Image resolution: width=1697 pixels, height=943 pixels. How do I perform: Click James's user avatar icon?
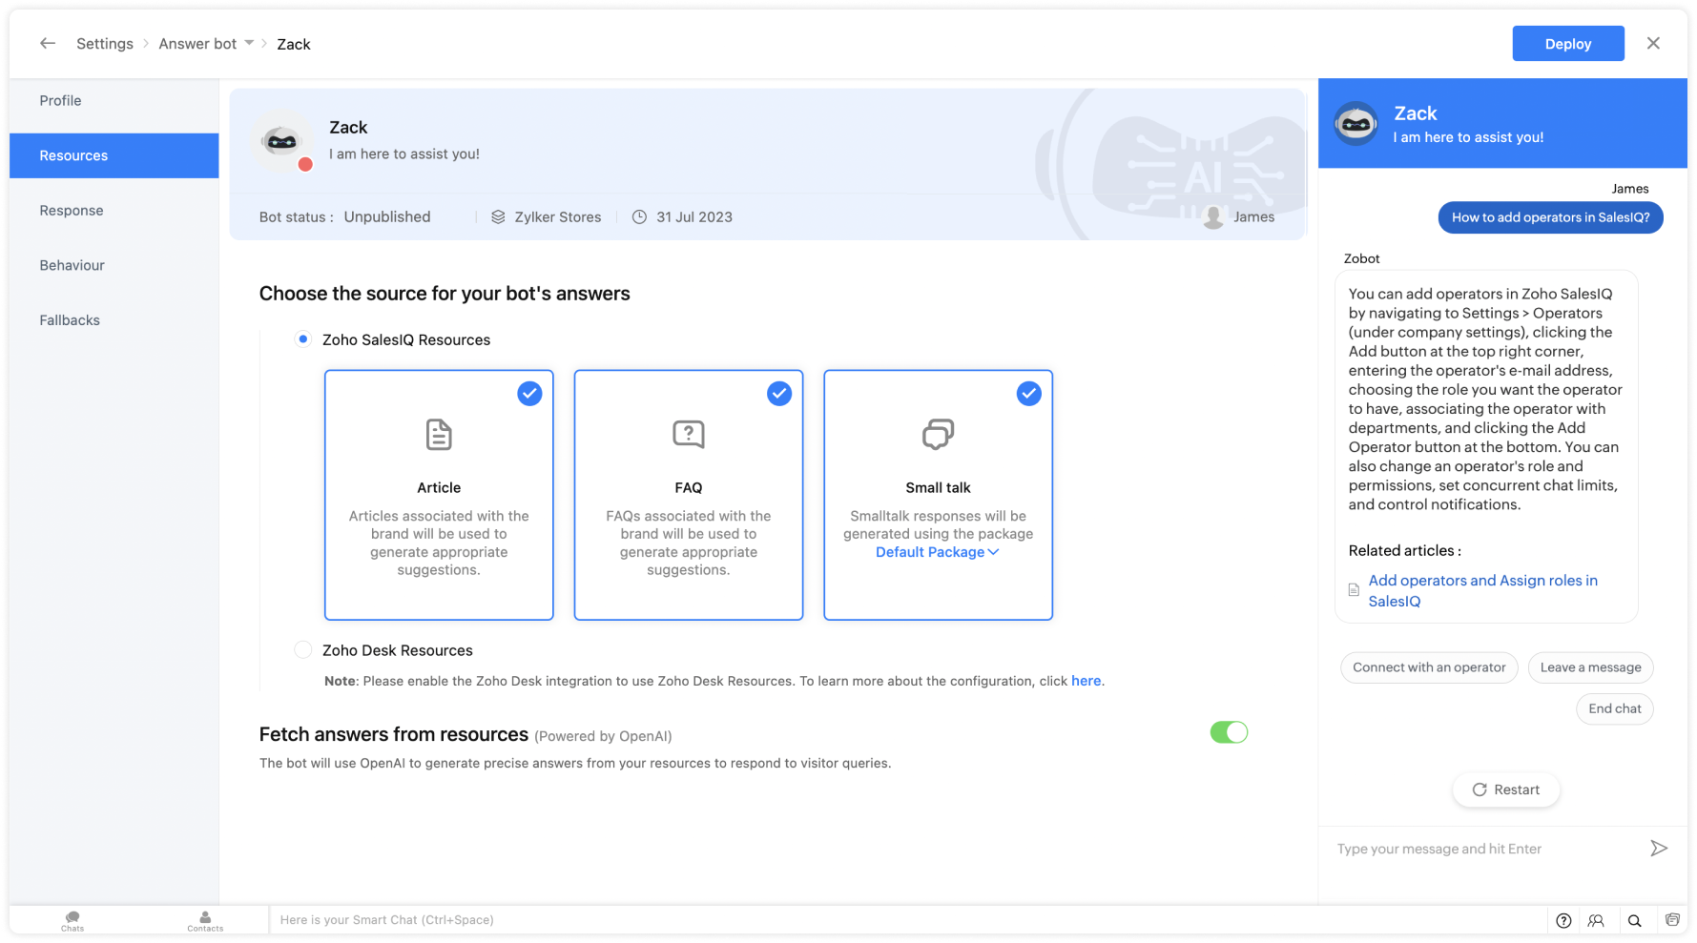coord(1213,216)
